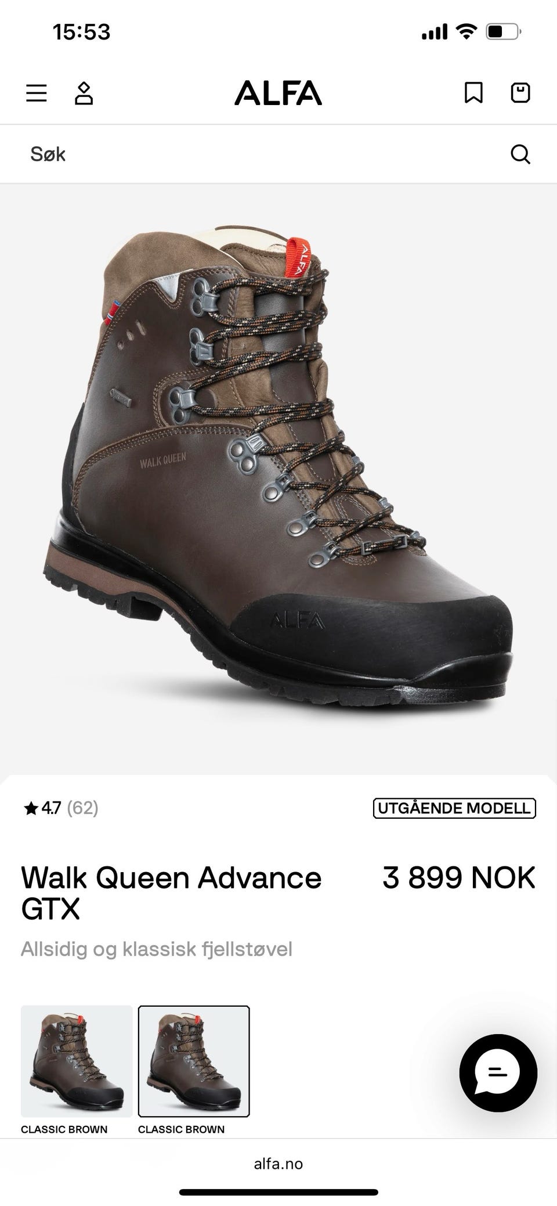
Task: Tap the Walk Queen Advance GTX title
Action: tap(171, 893)
